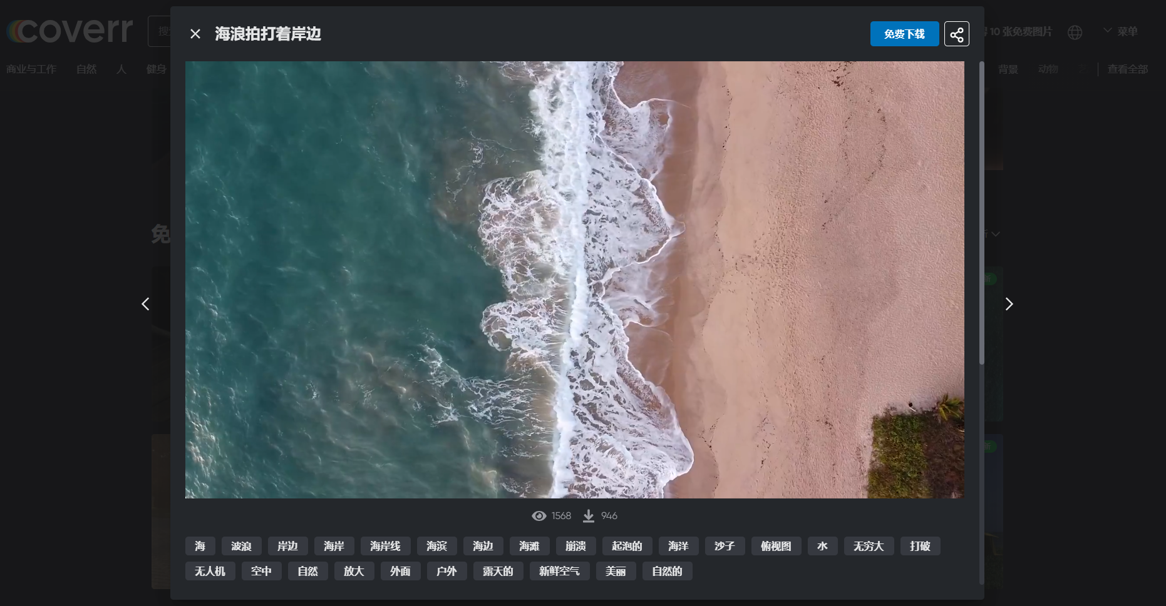1166x606 pixels.
Task: Click the 免费图片 link in header
Action: pos(1019,31)
